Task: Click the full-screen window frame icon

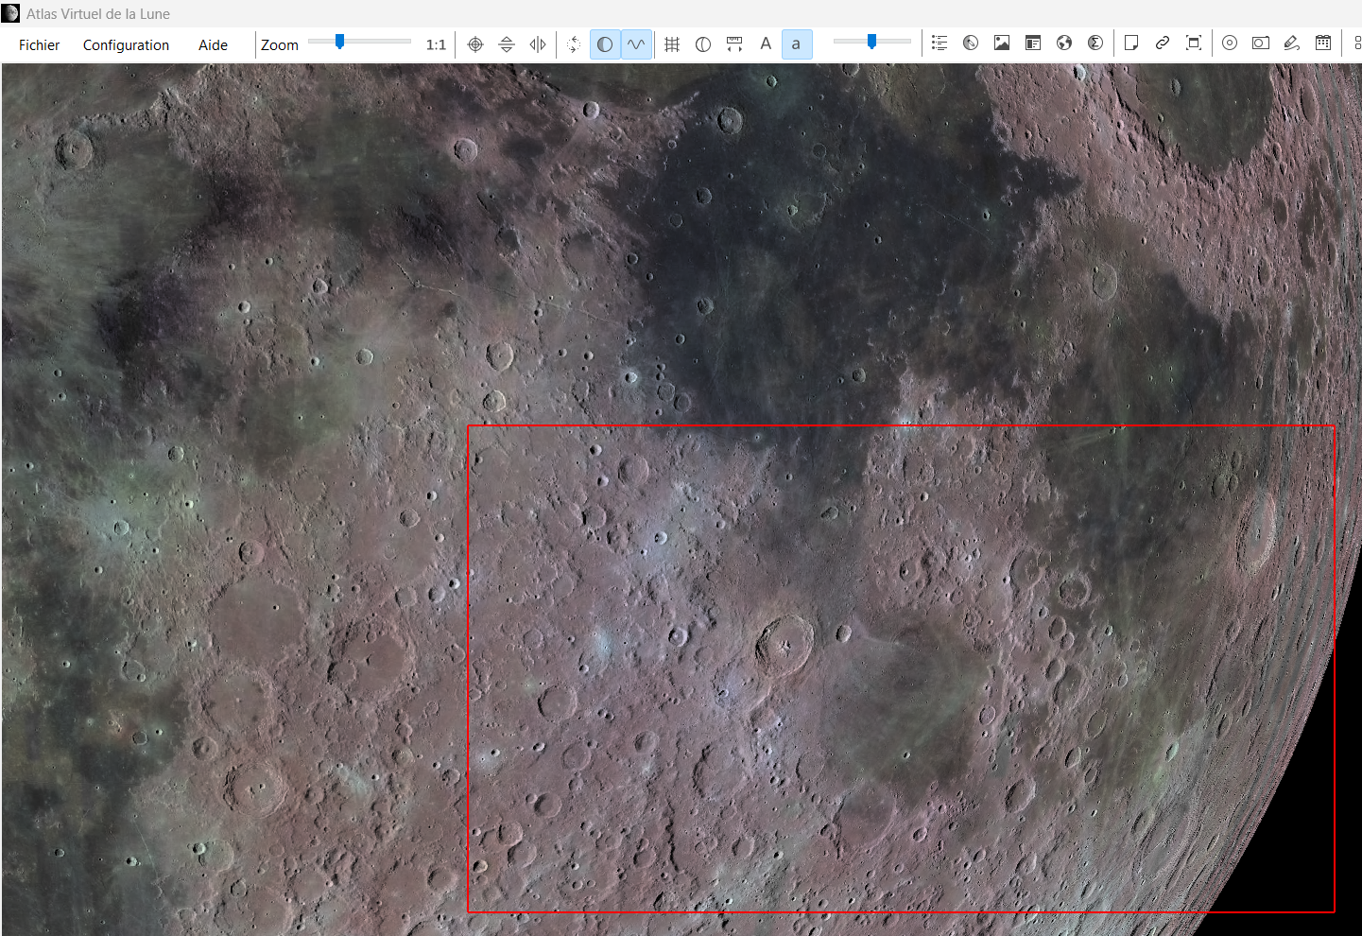Action: pos(1194,43)
